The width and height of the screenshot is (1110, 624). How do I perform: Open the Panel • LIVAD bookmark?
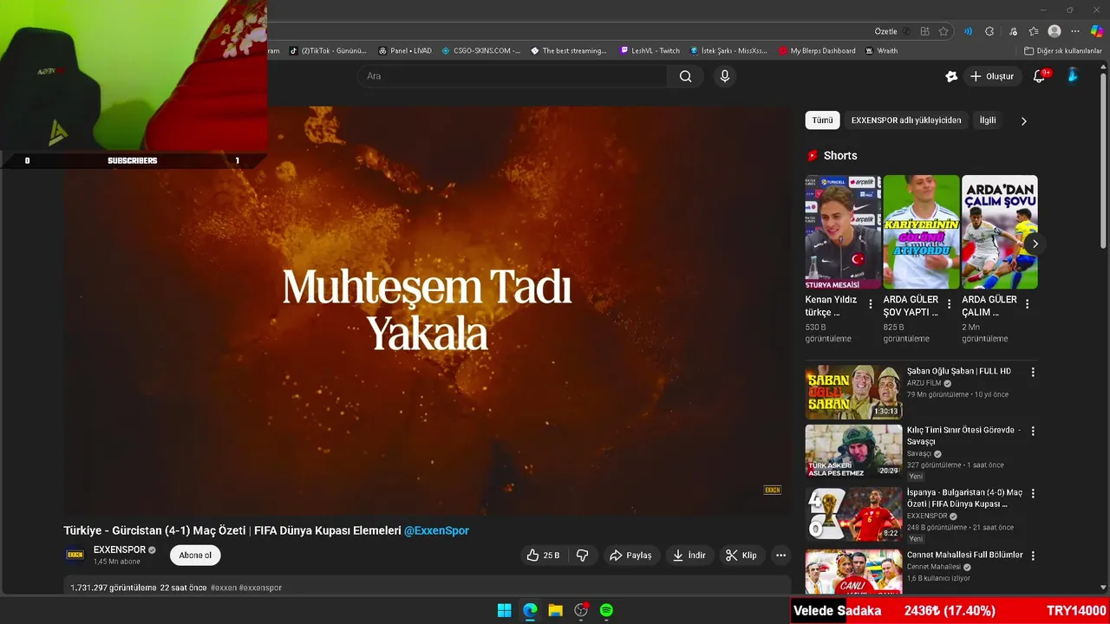[405, 51]
